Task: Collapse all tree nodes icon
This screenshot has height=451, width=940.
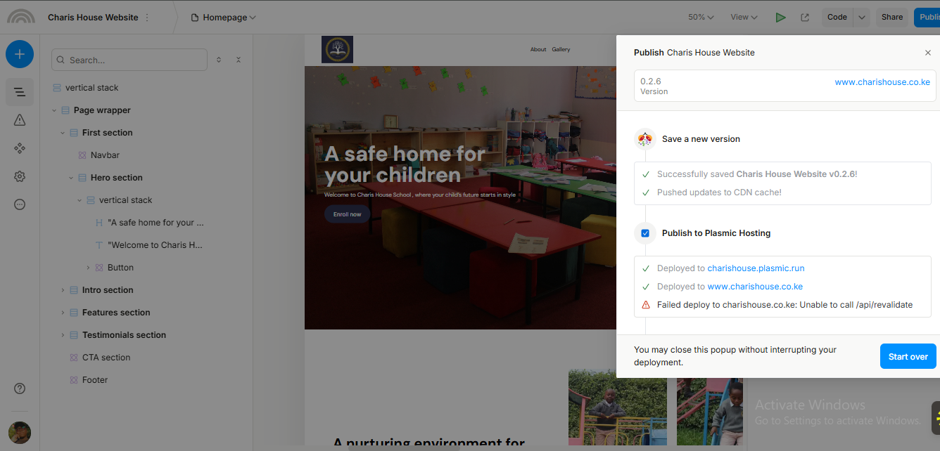Action: [239, 60]
